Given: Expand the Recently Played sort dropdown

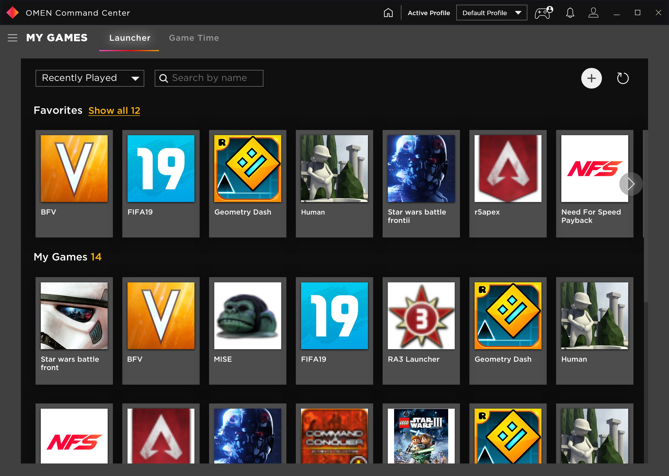Looking at the screenshot, I should tap(90, 78).
